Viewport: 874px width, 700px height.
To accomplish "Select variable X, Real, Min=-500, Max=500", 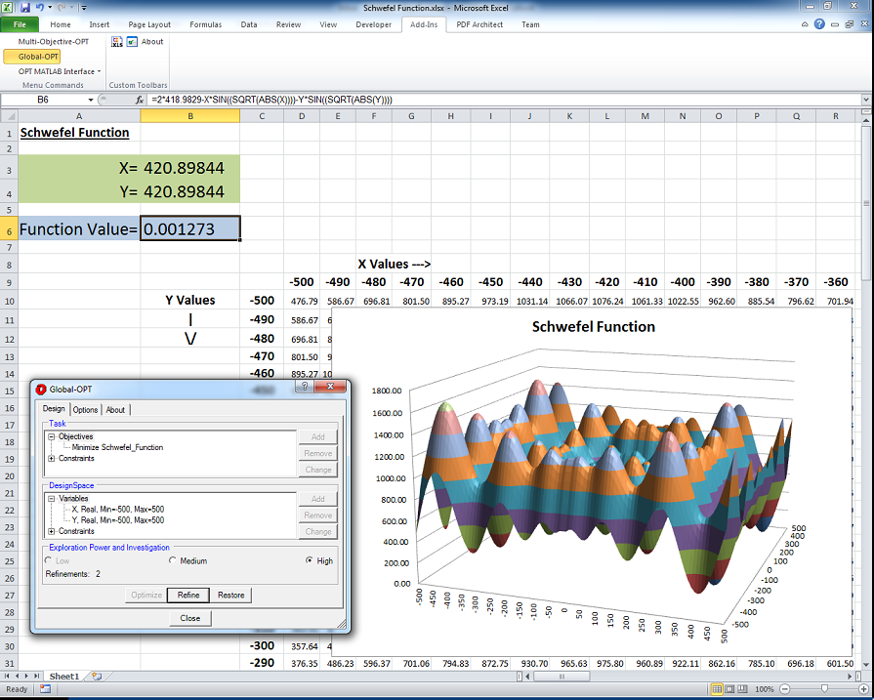I will (117, 510).
